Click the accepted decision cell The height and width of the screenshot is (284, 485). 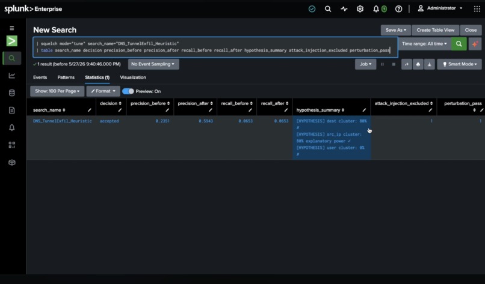coord(109,121)
